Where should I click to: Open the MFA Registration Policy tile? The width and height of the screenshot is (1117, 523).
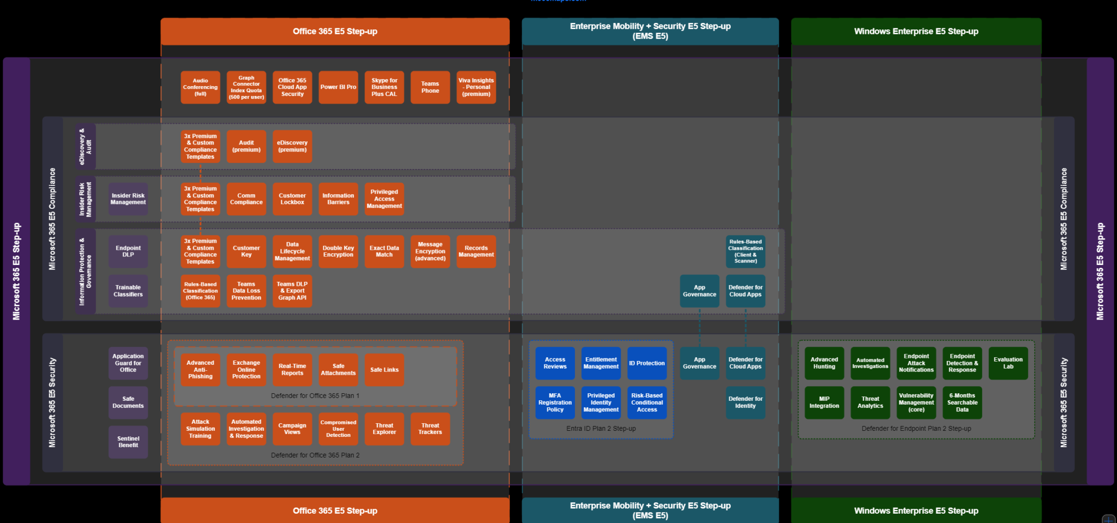[555, 402]
